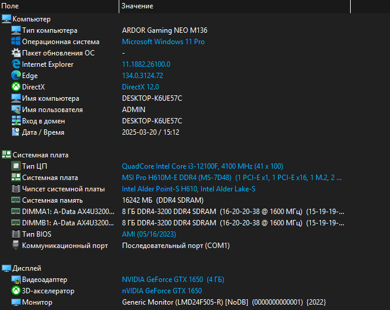Select the Видеоадаптер field label

click(x=45, y=280)
